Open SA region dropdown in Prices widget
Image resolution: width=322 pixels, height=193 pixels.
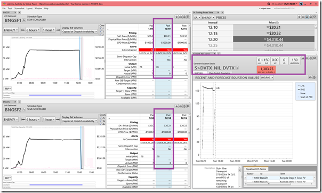197,18
